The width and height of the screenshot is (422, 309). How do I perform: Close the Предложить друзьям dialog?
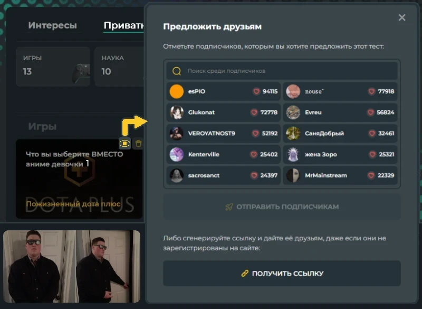click(x=402, y=17)
